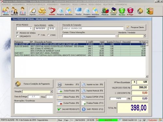Click the green Receber dollar icon

[122, 11]
